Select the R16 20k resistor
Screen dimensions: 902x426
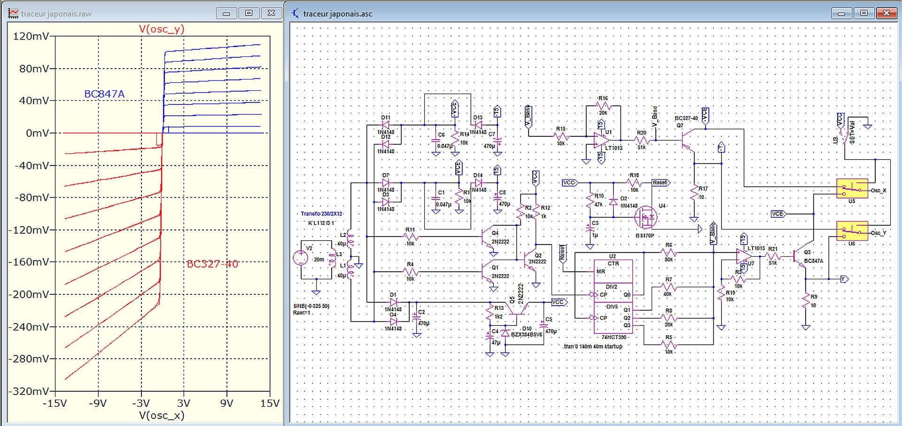(x=603, y=106)
